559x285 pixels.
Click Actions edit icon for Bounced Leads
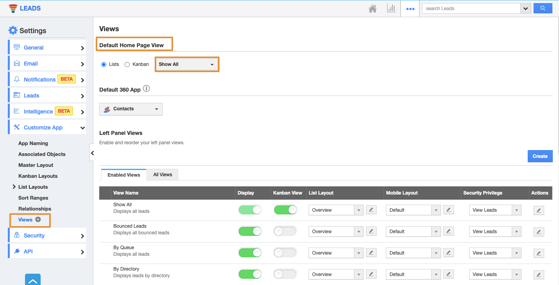(539, 232)
